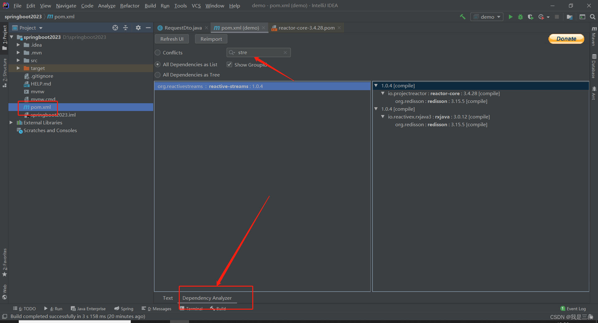This screenshot has height=323, width=598.
Task: Collapse the reactor-core 3.4.28 dependency node
Action: coord(383,93)
